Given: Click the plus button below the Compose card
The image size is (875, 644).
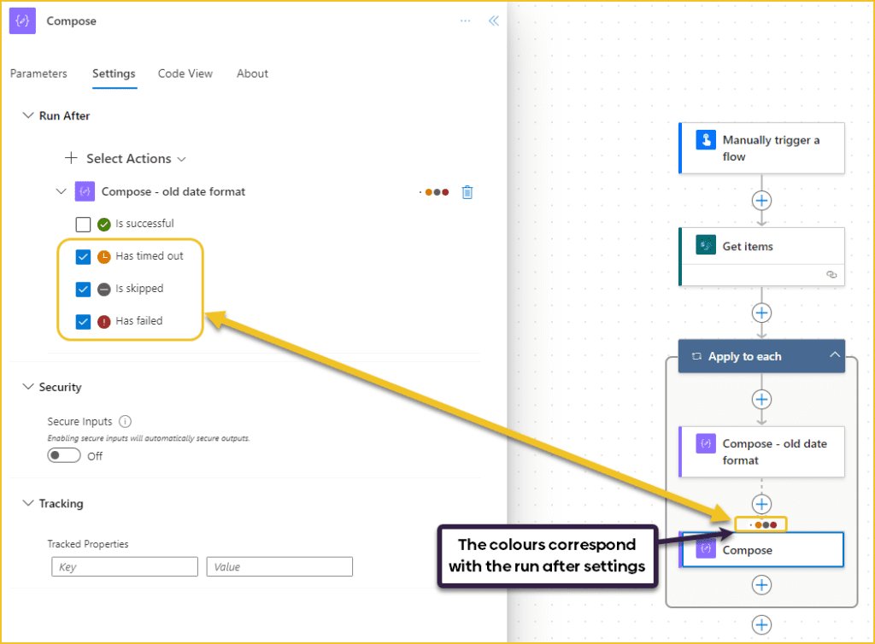Looking at the screenshot, I should (760, 585).
